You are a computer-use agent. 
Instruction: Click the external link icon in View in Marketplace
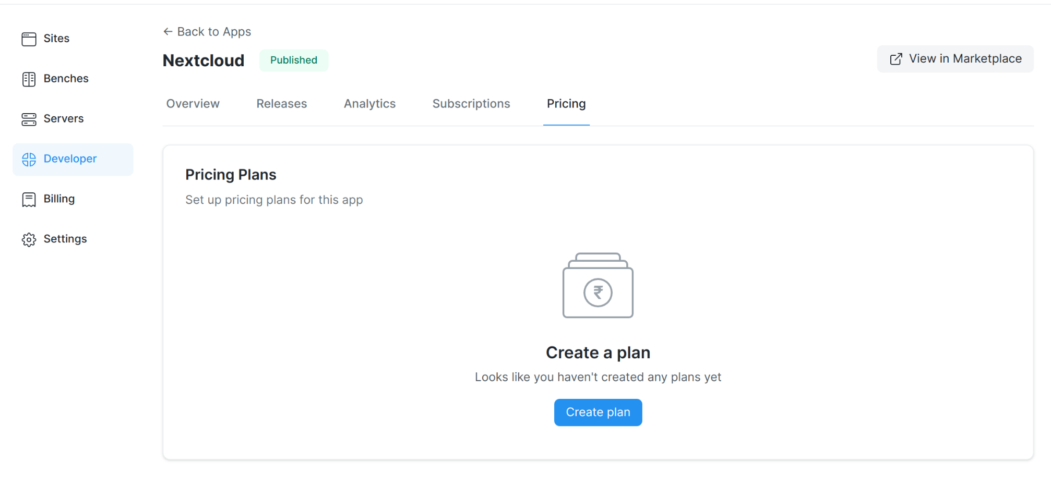pyautogui.click(x=895, y=59)
